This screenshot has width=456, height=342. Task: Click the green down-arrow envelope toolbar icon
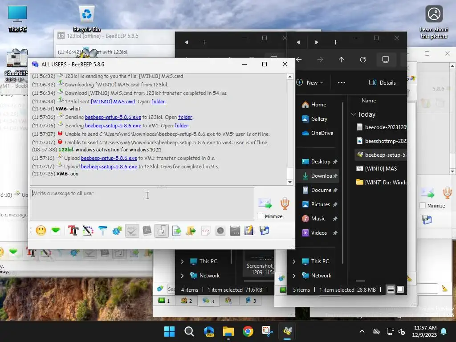pyautogui.click(x=56, y=231)
